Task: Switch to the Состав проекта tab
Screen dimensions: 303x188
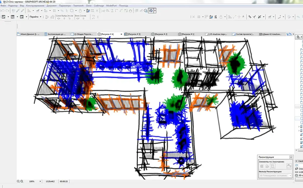Action: click(244, 34)
